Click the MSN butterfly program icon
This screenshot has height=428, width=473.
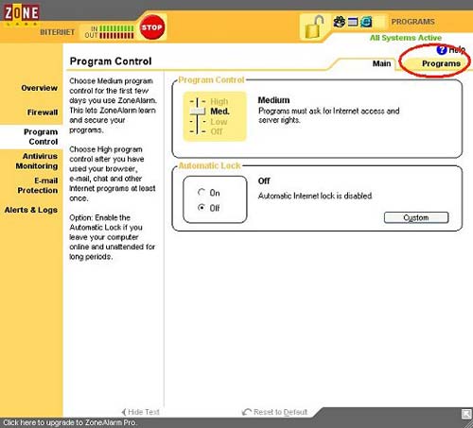coord(340,22)
